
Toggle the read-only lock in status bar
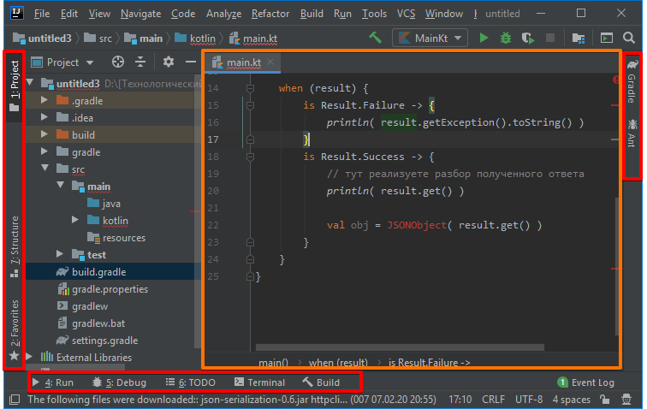pos(605,400)
